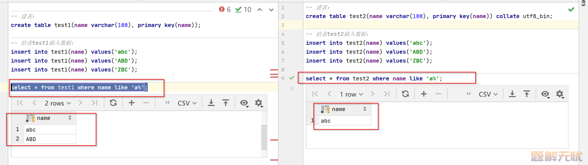Go to first page in test1 results

pyautogui.click(x=20, y=103)
